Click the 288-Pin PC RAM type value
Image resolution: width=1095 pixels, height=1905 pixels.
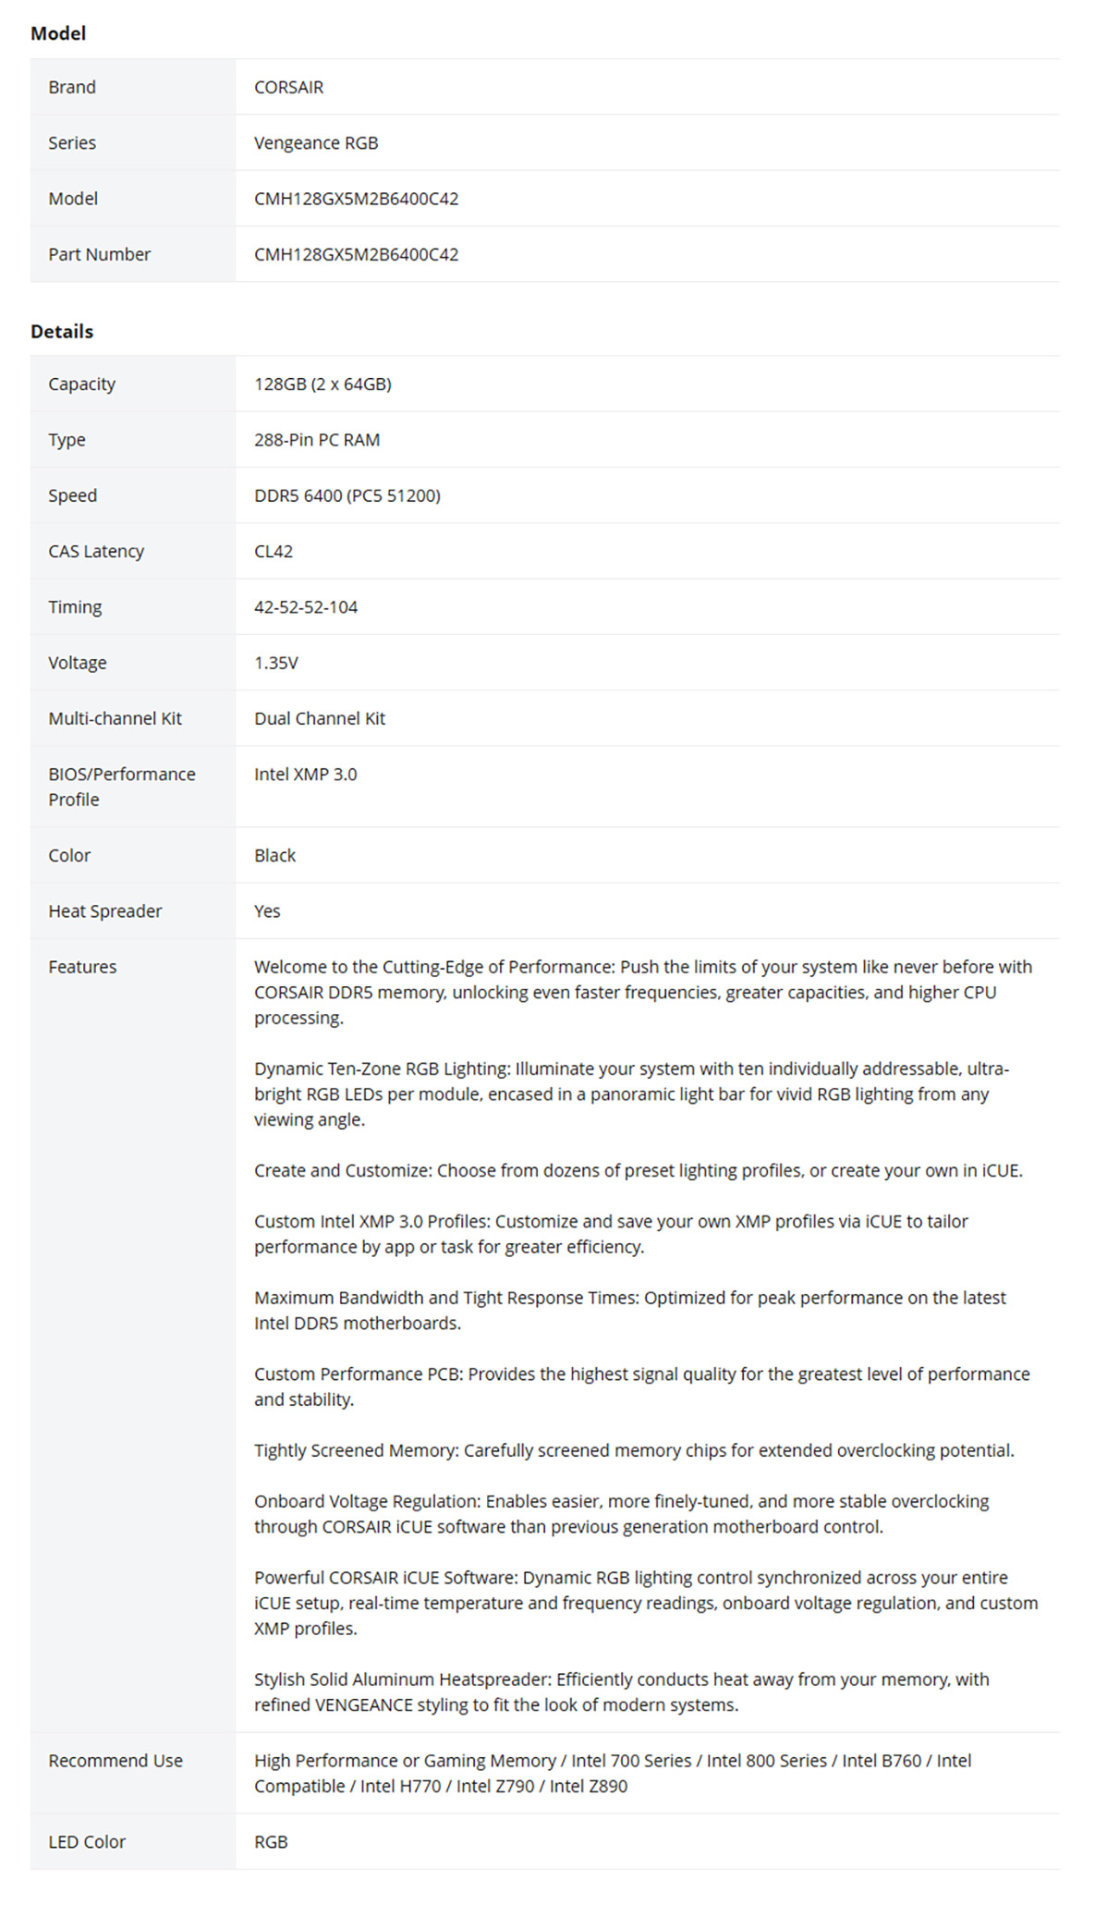317,439
